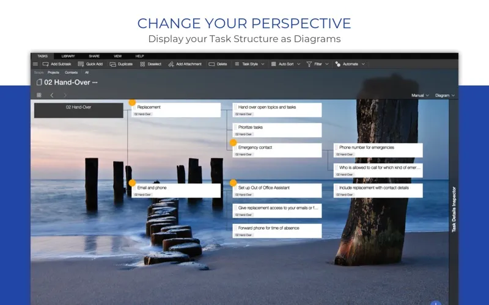The width and height of the screenshot is (489, 305).
Task: Open the hamburger menu icon in toolbar
Action: pyautogui.click(x=35, y=64)
